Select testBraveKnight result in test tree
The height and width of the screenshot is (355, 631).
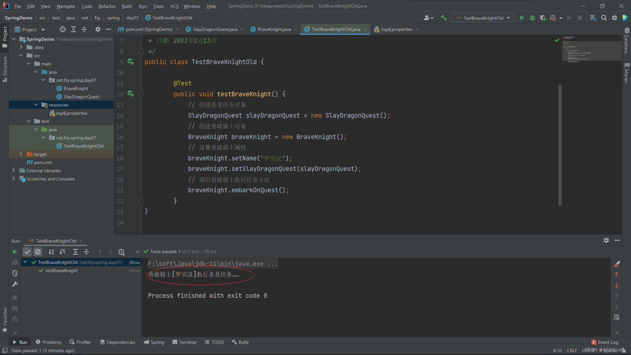[x=61, y=271]
